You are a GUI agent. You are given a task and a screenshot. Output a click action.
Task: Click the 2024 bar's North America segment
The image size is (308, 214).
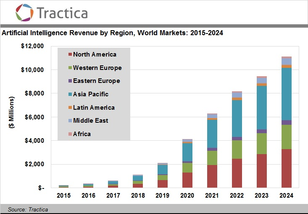[x=287, y=168]
